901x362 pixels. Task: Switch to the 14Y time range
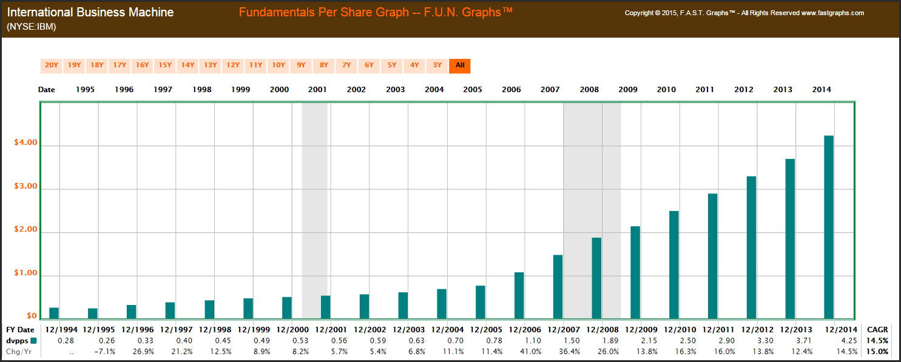(x=187, y=65)
